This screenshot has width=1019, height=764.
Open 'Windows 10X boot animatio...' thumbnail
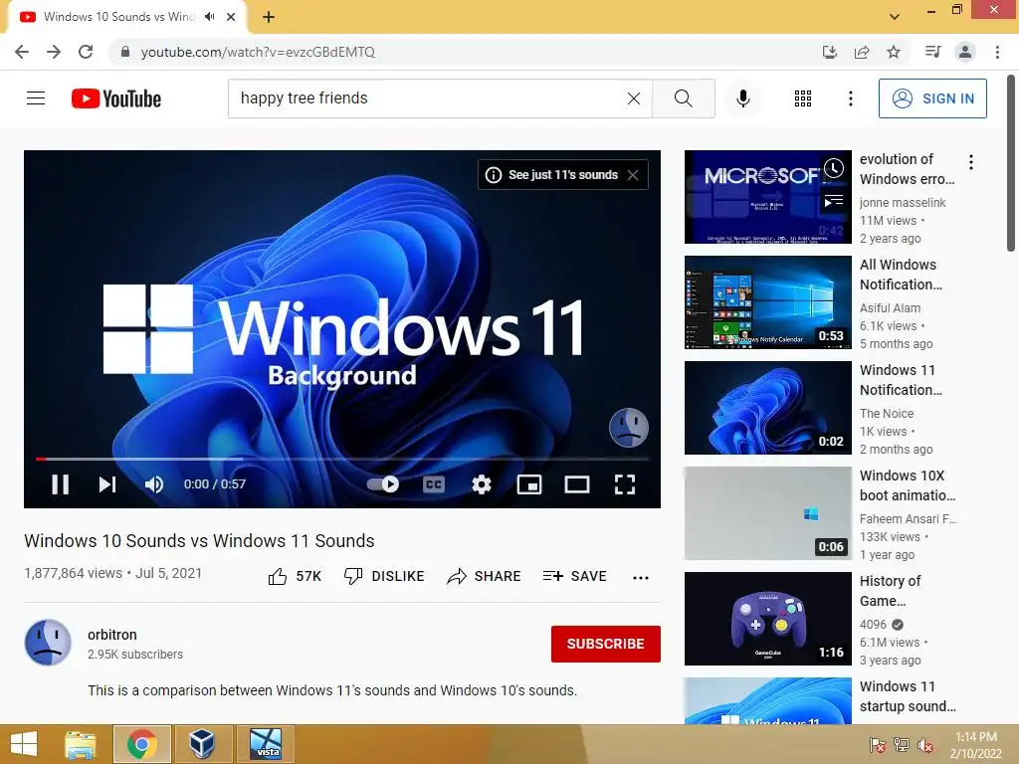767,513
